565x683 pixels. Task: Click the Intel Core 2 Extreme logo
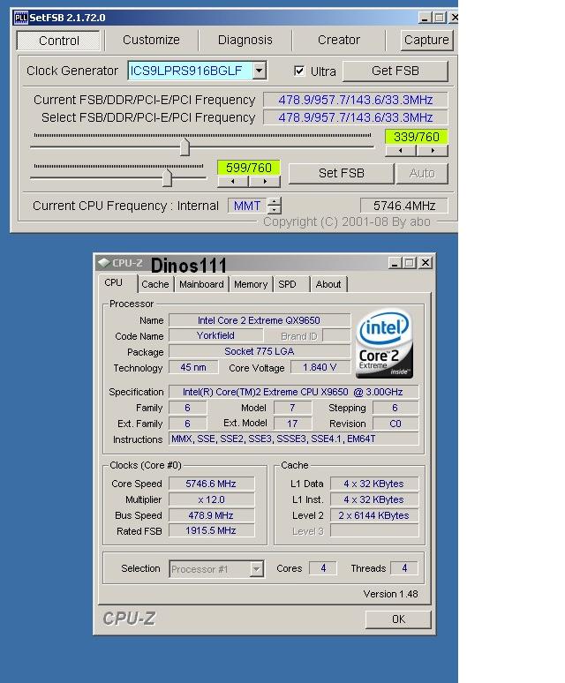point(384,343)
